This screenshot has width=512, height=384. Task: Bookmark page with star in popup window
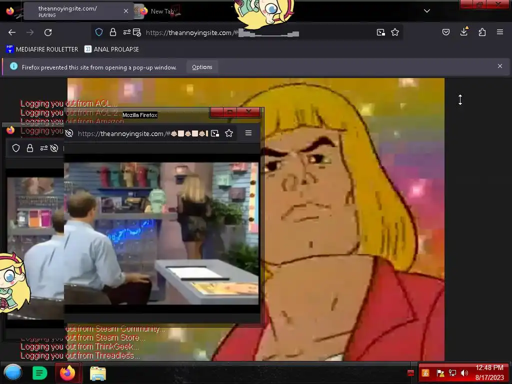(229, 133)
